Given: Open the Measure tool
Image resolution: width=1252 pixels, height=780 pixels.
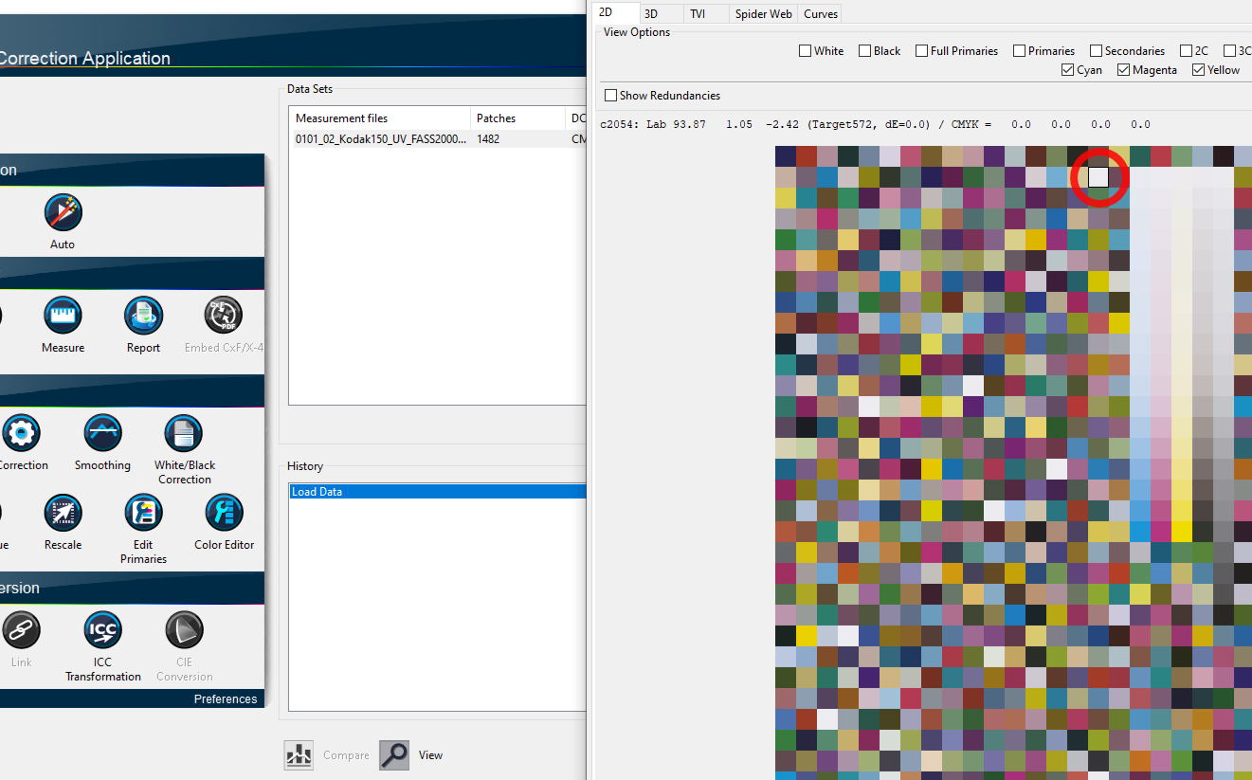Looking at the screenshot, I should (x=63, y=316).
